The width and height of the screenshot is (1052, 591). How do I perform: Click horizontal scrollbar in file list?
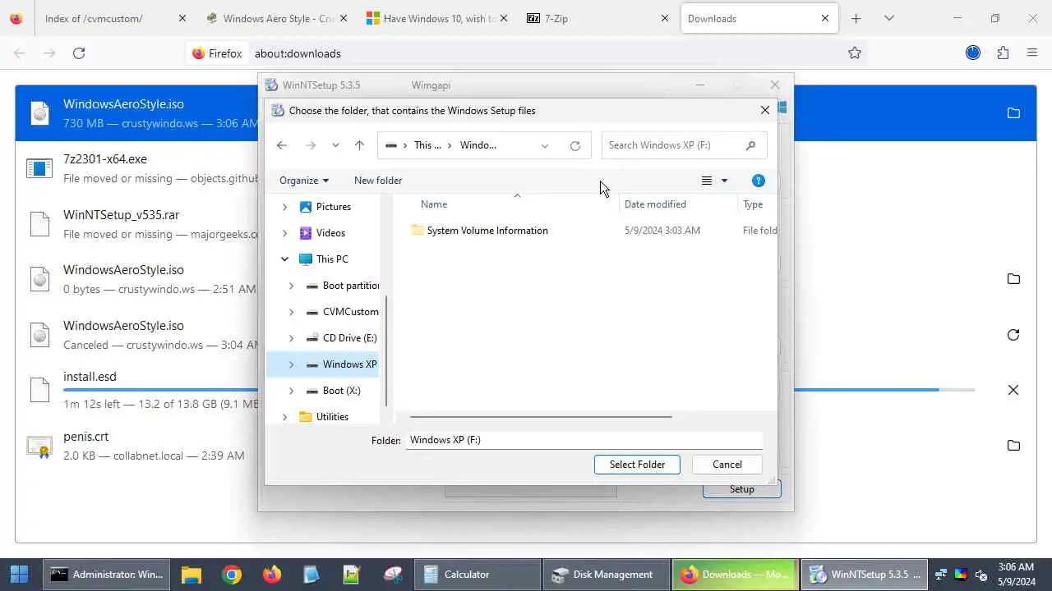tap(541, 417)
